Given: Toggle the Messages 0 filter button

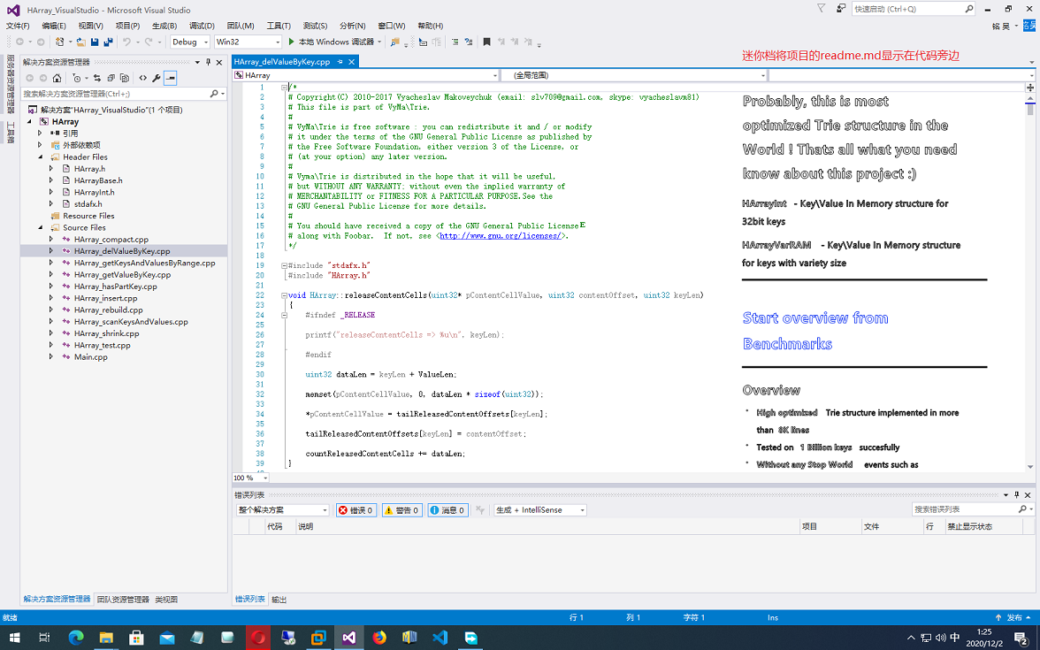Looking at the screenshot, I should [448, 510].
